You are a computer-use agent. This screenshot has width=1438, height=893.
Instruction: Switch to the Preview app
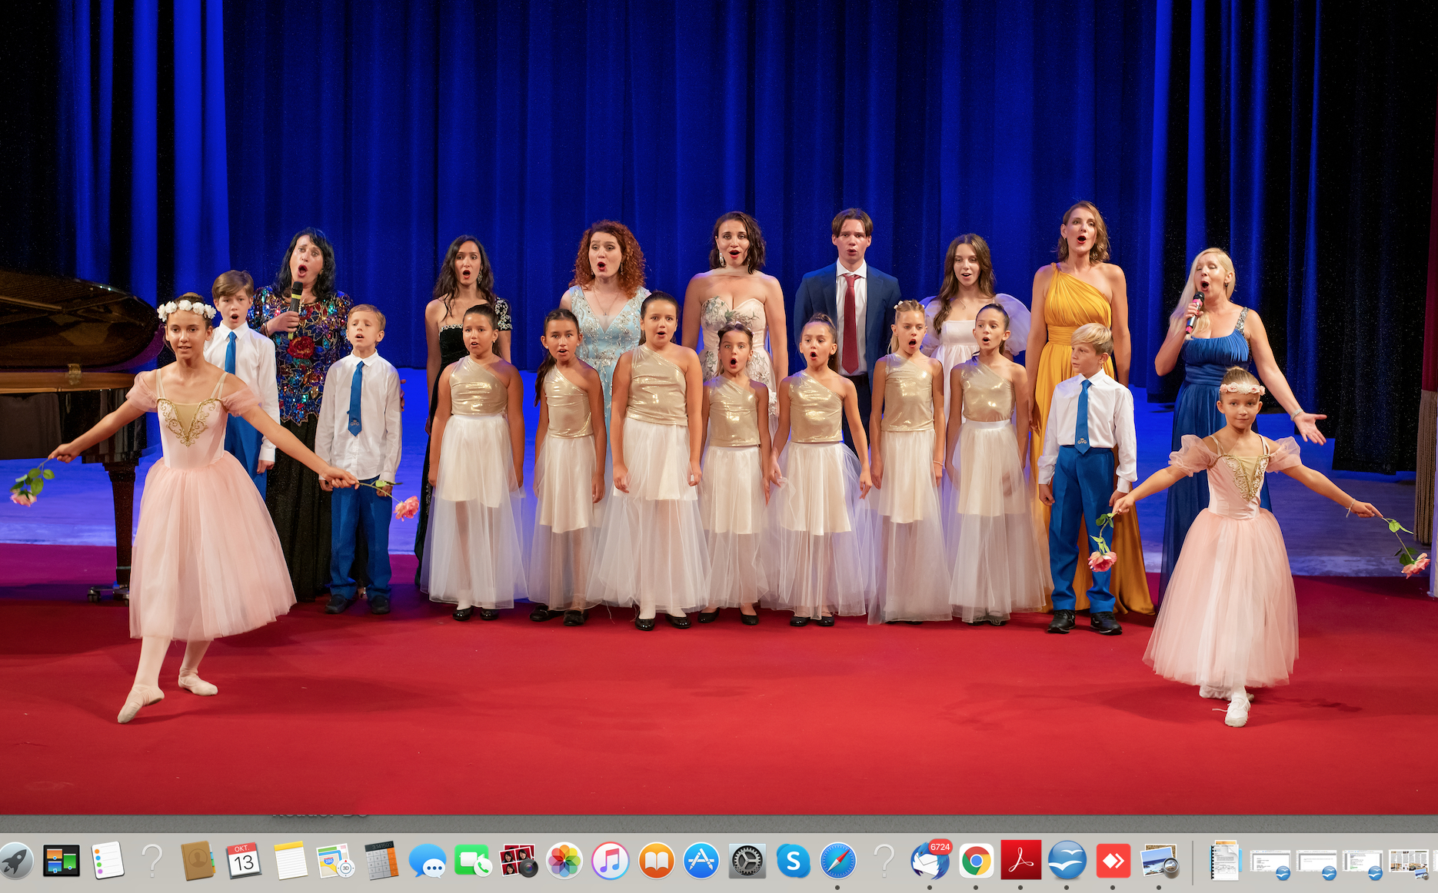coord(1159,861)
